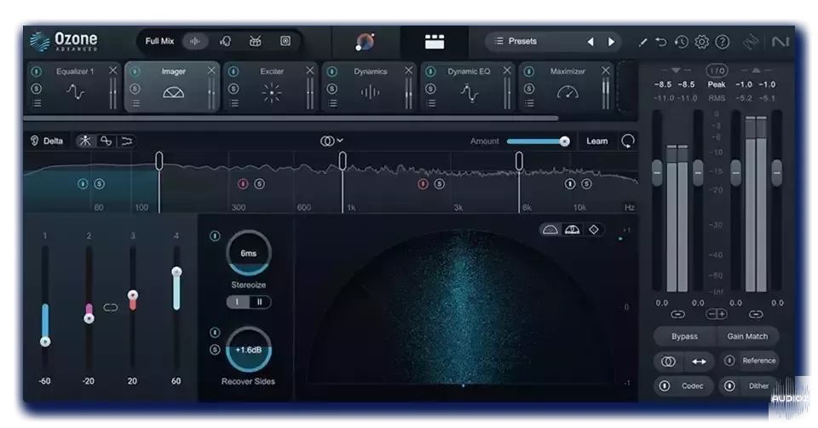Toggle the Reference power button

point(729,360)
